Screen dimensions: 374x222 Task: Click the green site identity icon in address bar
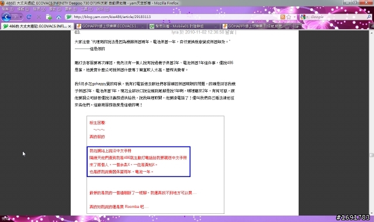pyautogui.click(x=69, y=17)
